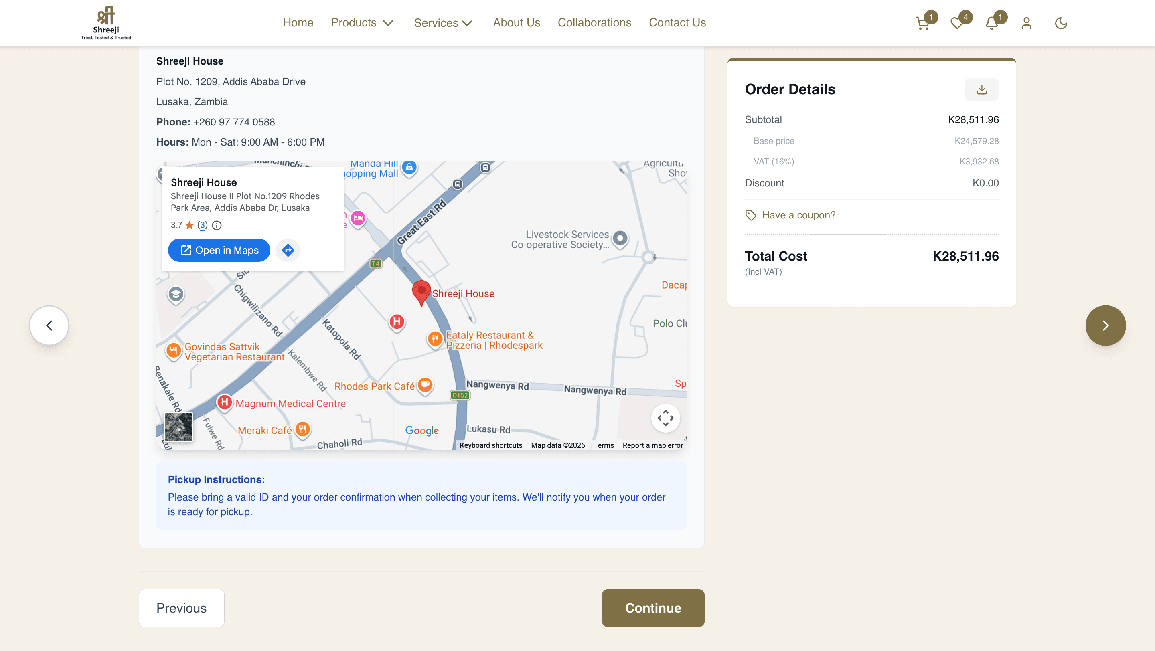Click the bus stop icon on Great East Rd

click(457, 184)
